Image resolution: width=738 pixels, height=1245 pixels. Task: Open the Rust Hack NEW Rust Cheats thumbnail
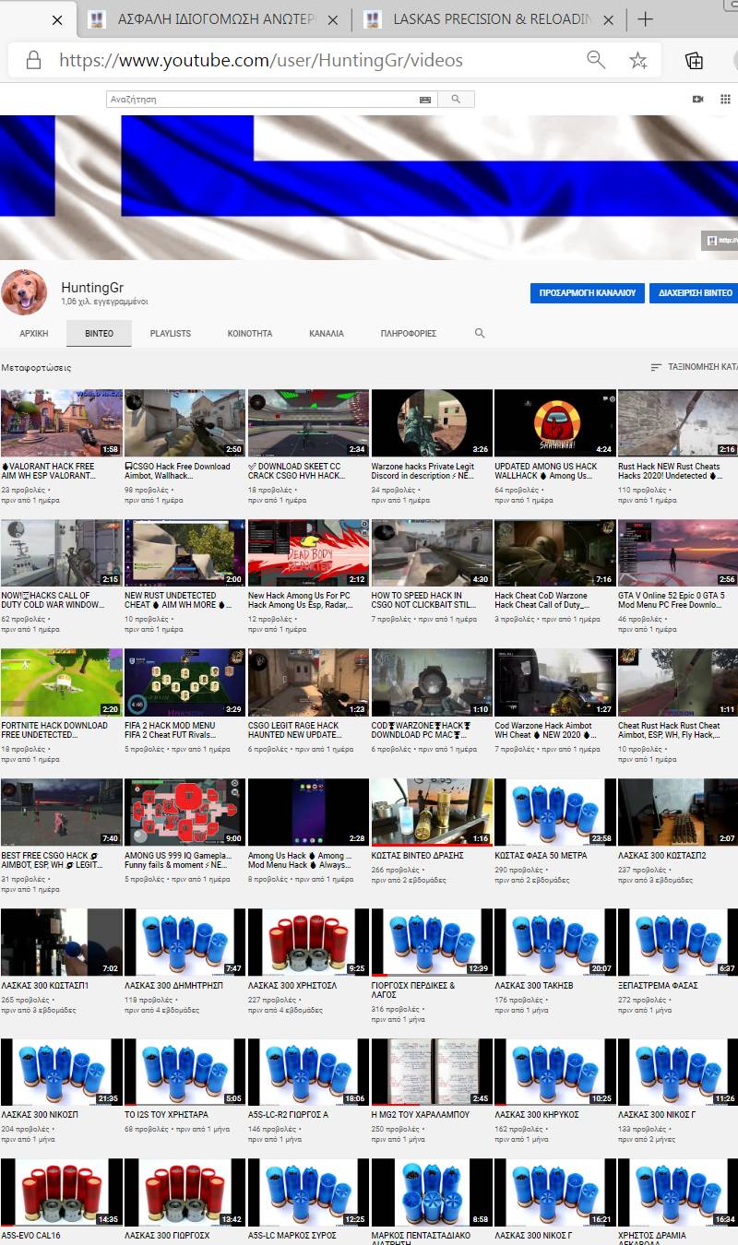click(x=679, y=423)
